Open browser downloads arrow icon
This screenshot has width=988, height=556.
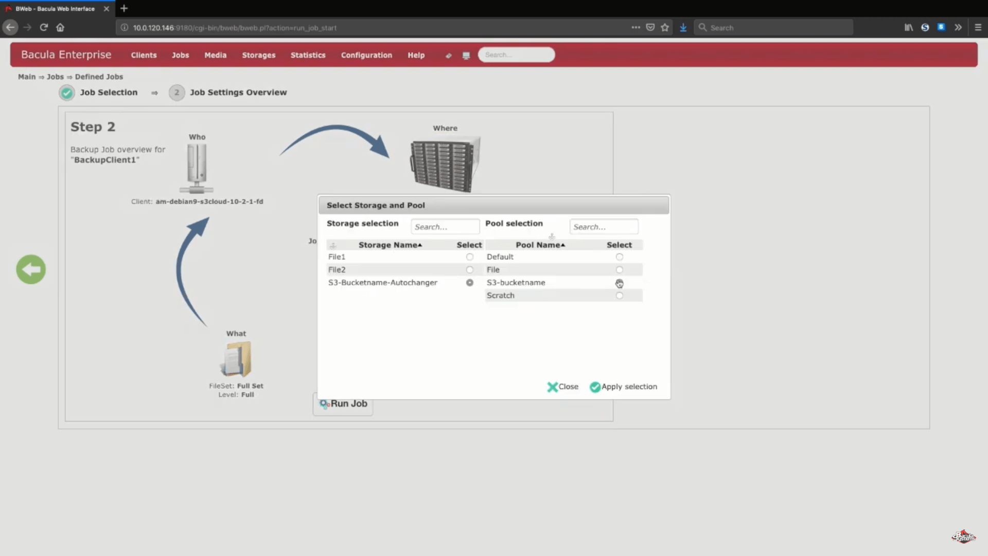click(683, 27)
